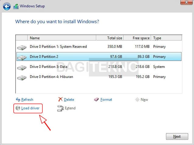Viewport: 194px width, 145px height.
Task: Click Primary type of System Reserved row
Action: point(159,47)
